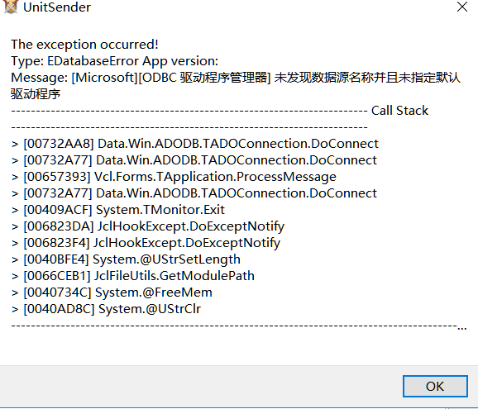Select the [00409ACF] System.TMonitor.Exit entry
478x409 pixels.
coord(118,210)
